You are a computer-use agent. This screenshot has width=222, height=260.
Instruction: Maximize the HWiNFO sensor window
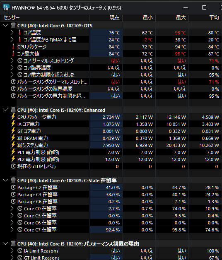(204, 7)
